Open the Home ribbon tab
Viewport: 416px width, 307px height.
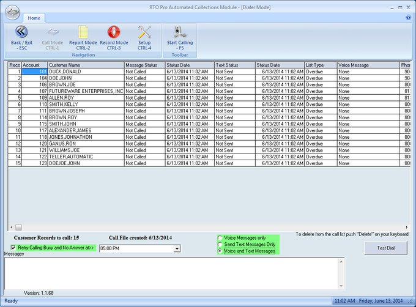click(x=34, y=18)
